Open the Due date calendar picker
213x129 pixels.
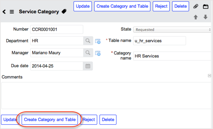click(88, 66)
